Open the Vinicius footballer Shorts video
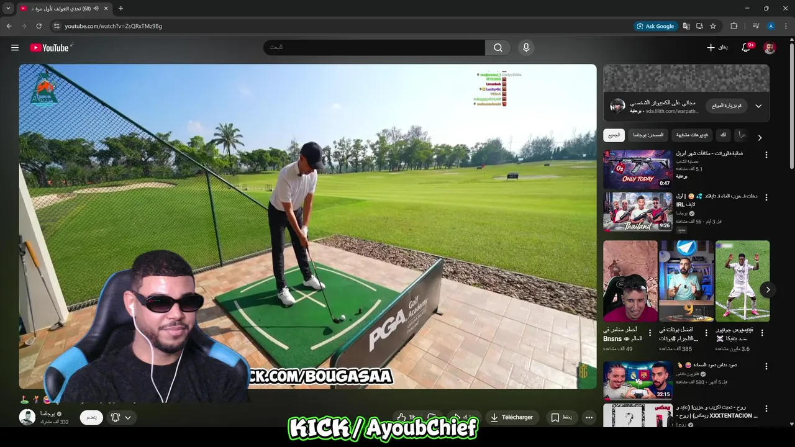This screenshot has height=447, width=795. click(x=742, y=281)
